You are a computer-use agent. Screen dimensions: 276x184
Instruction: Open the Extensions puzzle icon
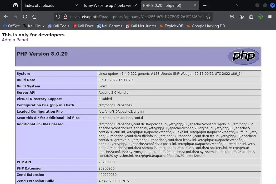[x=251, y=17]
